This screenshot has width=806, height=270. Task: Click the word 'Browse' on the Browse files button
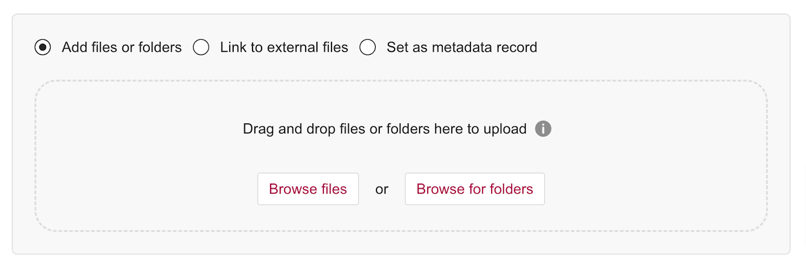pos(293,189)
